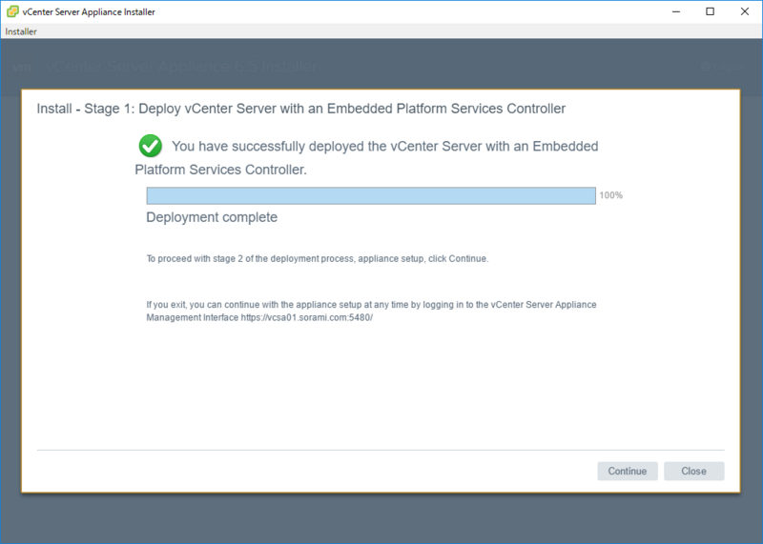Click the "If you exit, you can continue" paragraph

click(x=371, y=312)
